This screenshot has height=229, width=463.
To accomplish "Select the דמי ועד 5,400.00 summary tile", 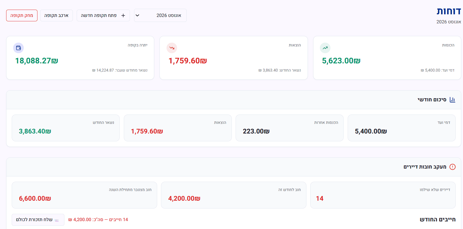I will point(402,128).
